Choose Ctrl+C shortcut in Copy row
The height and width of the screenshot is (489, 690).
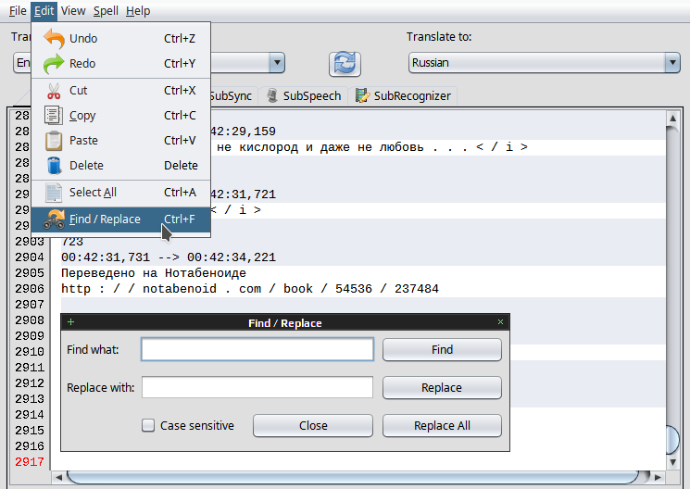[180, 116]
